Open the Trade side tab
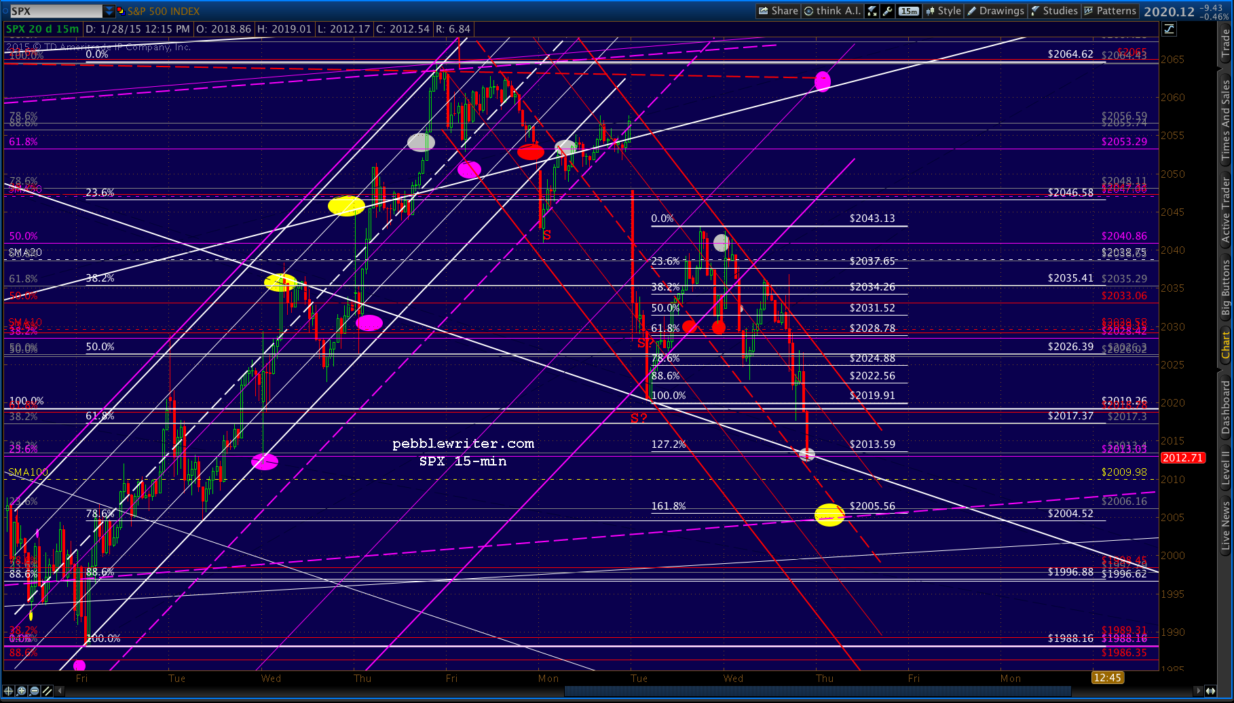The image size is (1234, 703). (1225, 43)
